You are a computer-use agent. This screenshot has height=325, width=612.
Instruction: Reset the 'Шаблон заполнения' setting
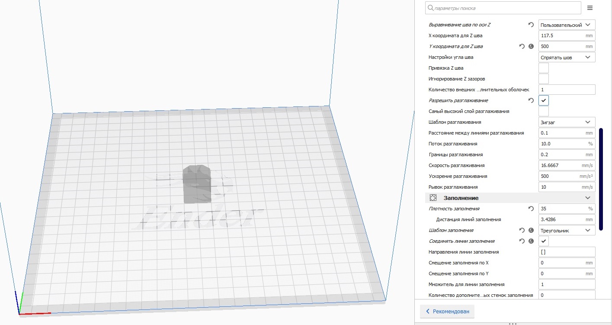coord(522,230)
